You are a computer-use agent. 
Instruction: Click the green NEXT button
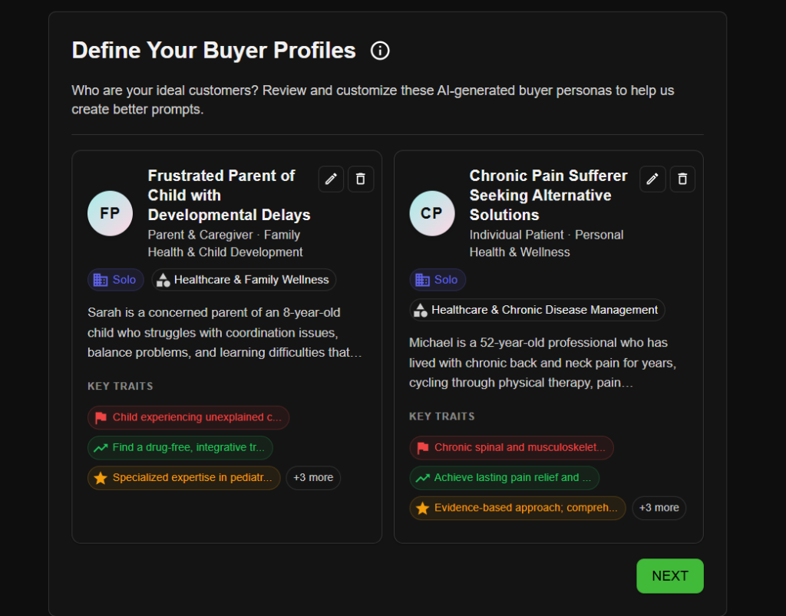[x=669, y=576]
